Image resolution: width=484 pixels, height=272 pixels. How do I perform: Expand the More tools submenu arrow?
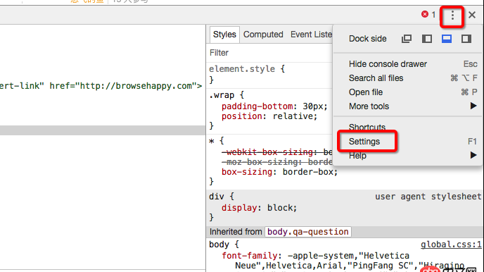click(473, 106)
